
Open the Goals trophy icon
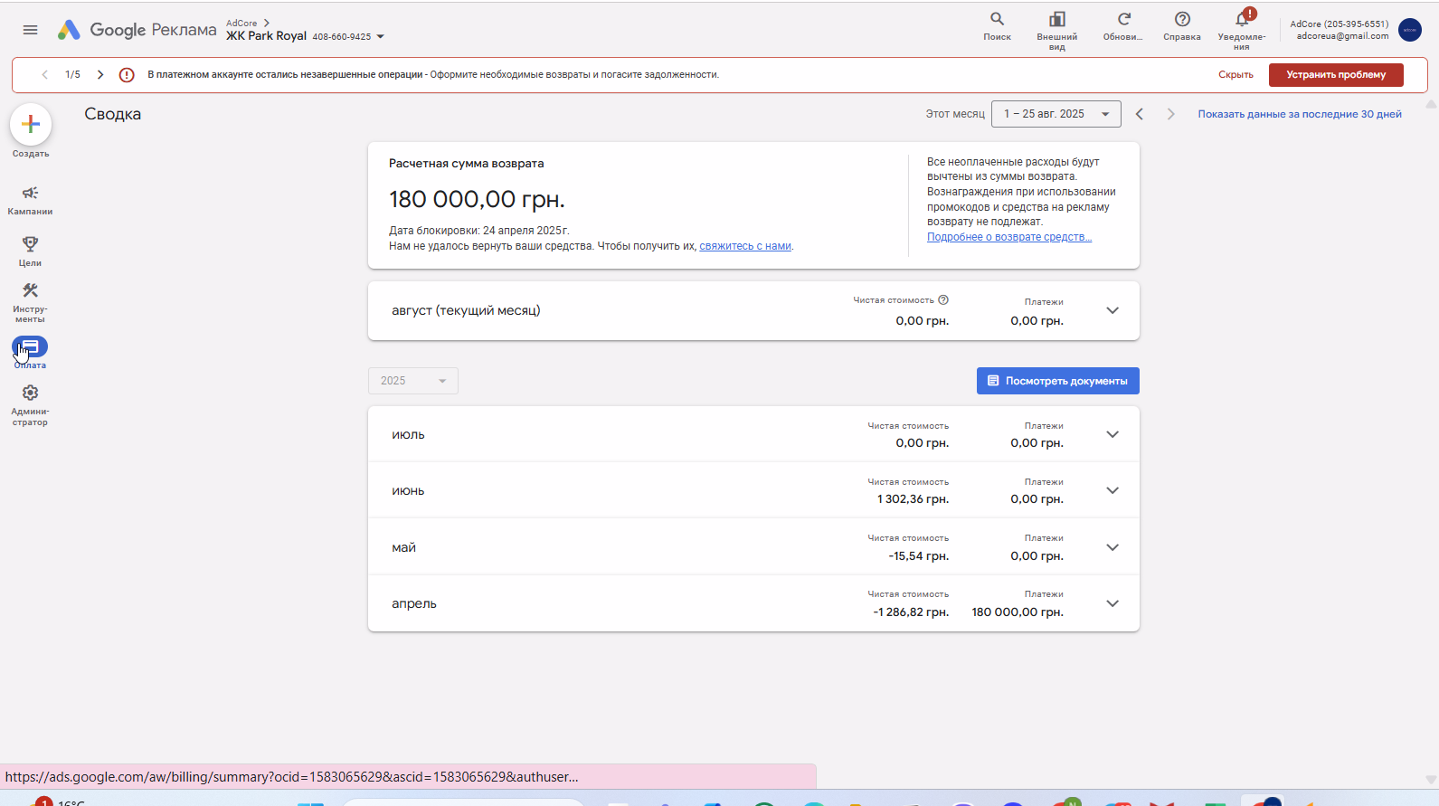pyautogui.click(x=30, y=243)
